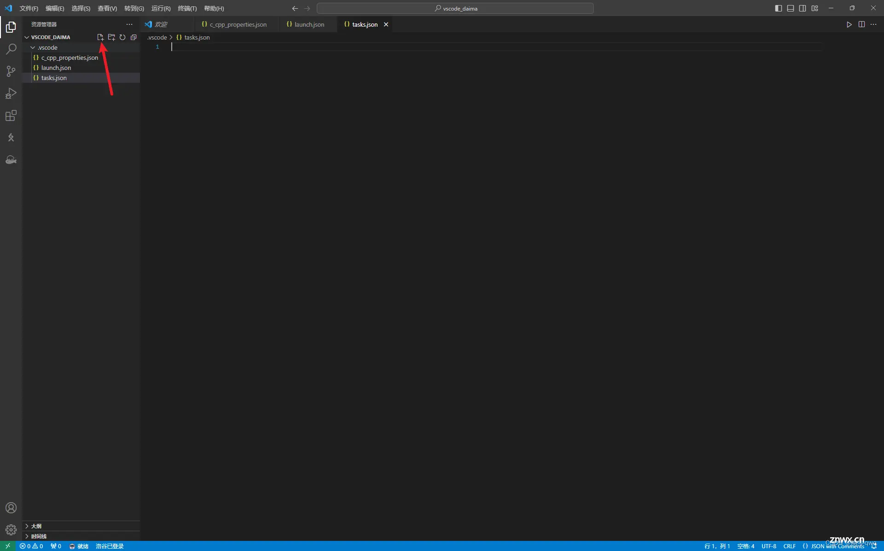This screenshot has height=551, width=884.
Task: Open the hat-icon extension view in activity bar
Action: [x=11, y=160]
